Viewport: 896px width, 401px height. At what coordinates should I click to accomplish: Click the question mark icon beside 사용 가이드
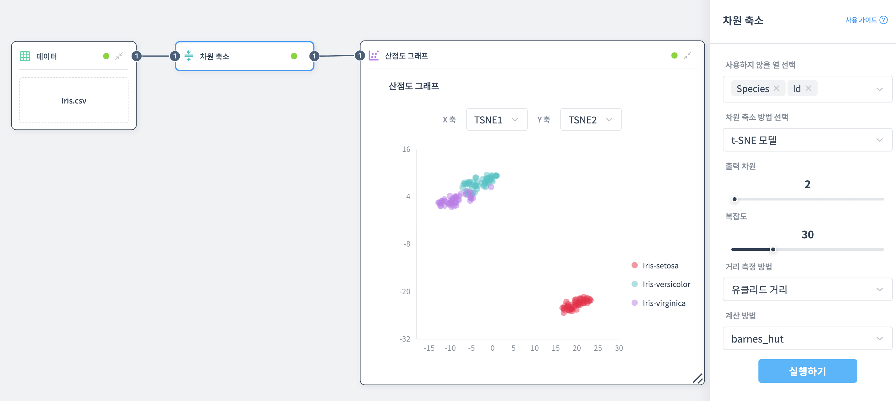coord(884,20)
